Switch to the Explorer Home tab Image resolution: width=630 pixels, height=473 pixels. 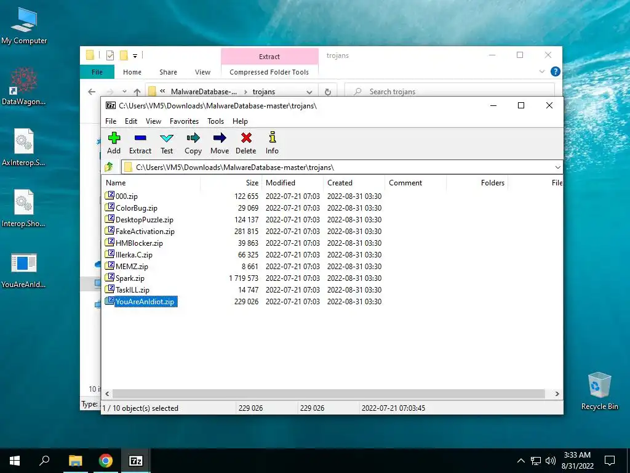click(x=132, y=72)
